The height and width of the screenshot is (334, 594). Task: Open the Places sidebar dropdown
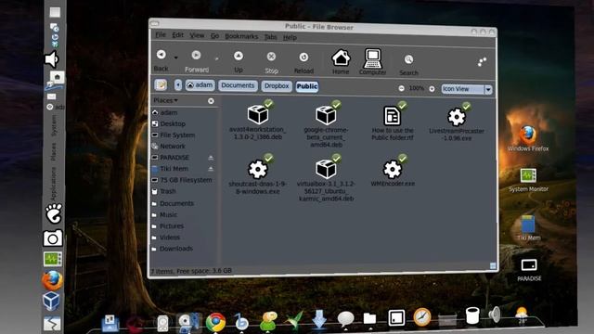pyautogui.click(x=165, y=100)
